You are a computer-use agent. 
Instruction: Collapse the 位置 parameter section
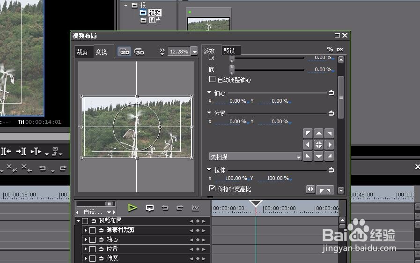tap(209, 113)
